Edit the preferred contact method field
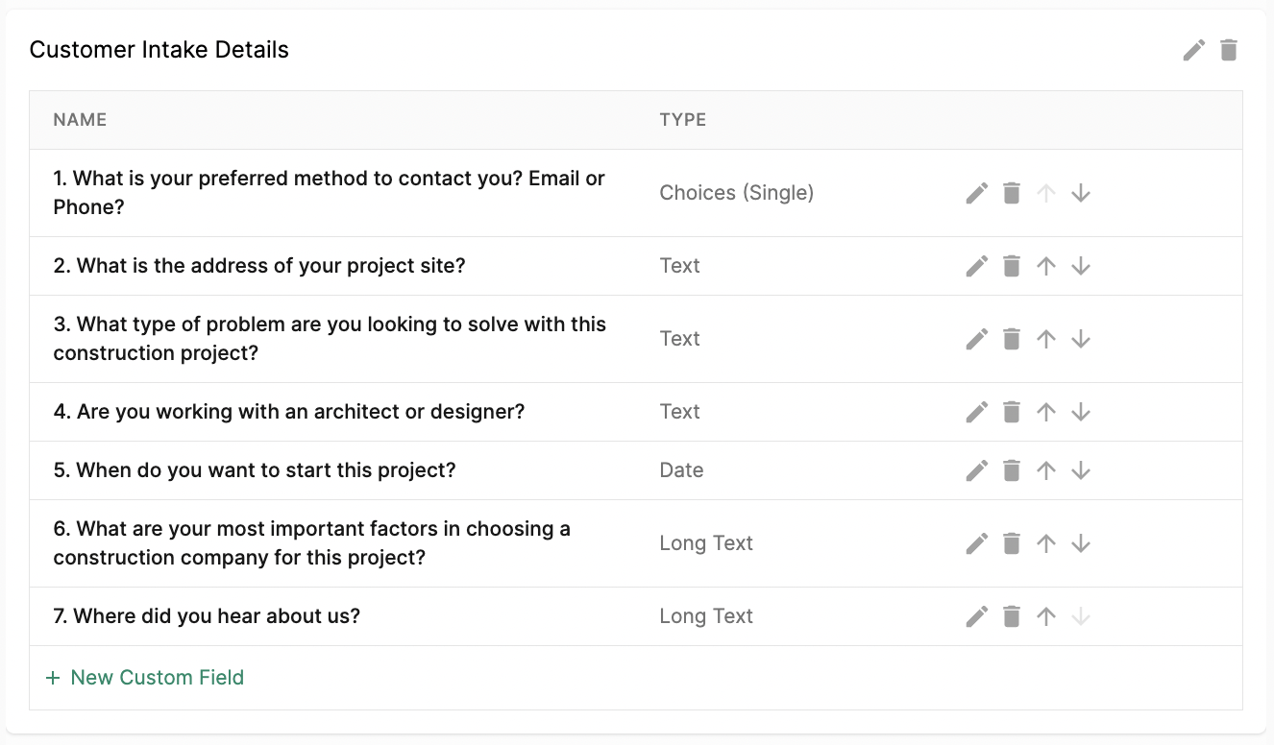 977,193
